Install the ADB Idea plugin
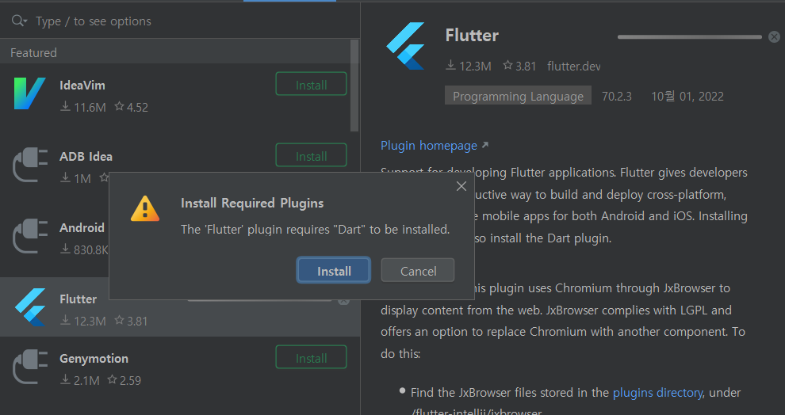The width and height of the screenshot is (785, 415). coord(311,155)
